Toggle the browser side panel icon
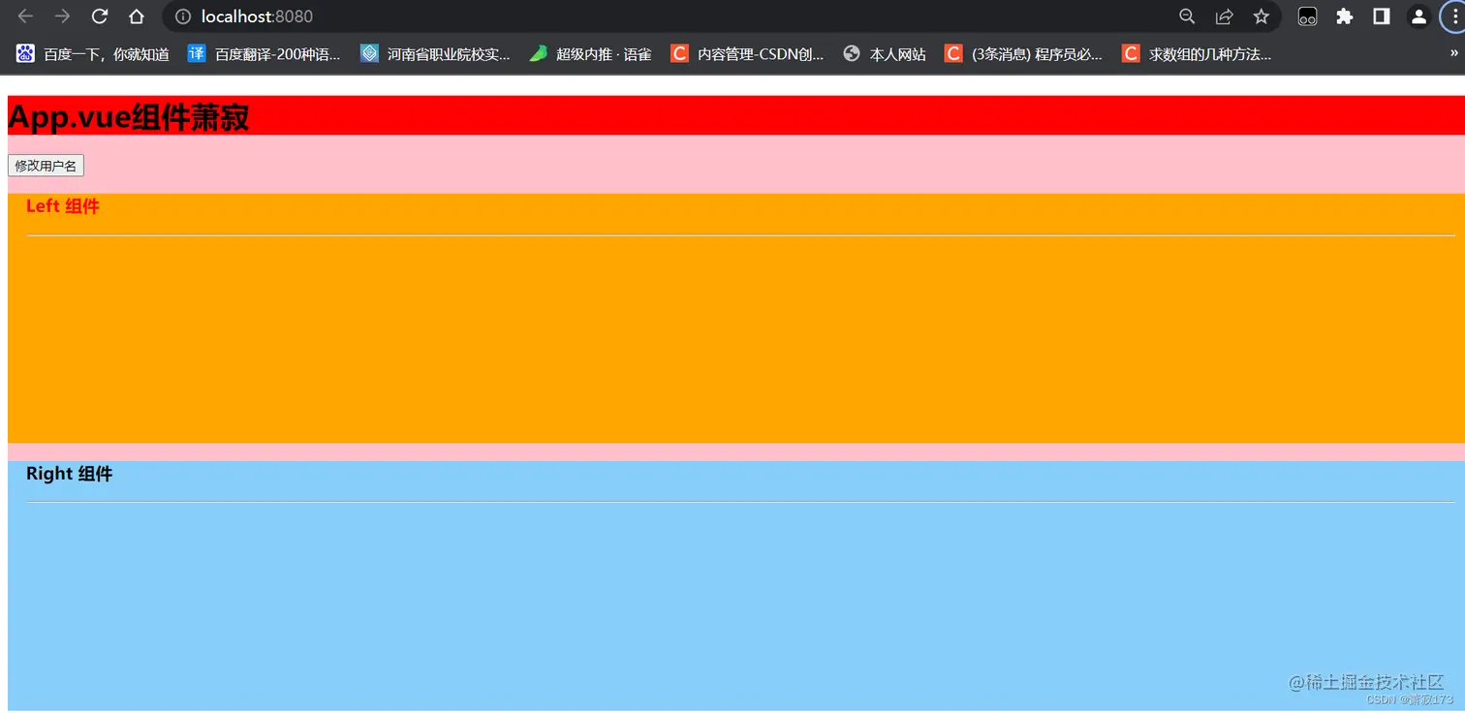The width and height of the screenshot is (1465, 713). (x=1382, y=16)
